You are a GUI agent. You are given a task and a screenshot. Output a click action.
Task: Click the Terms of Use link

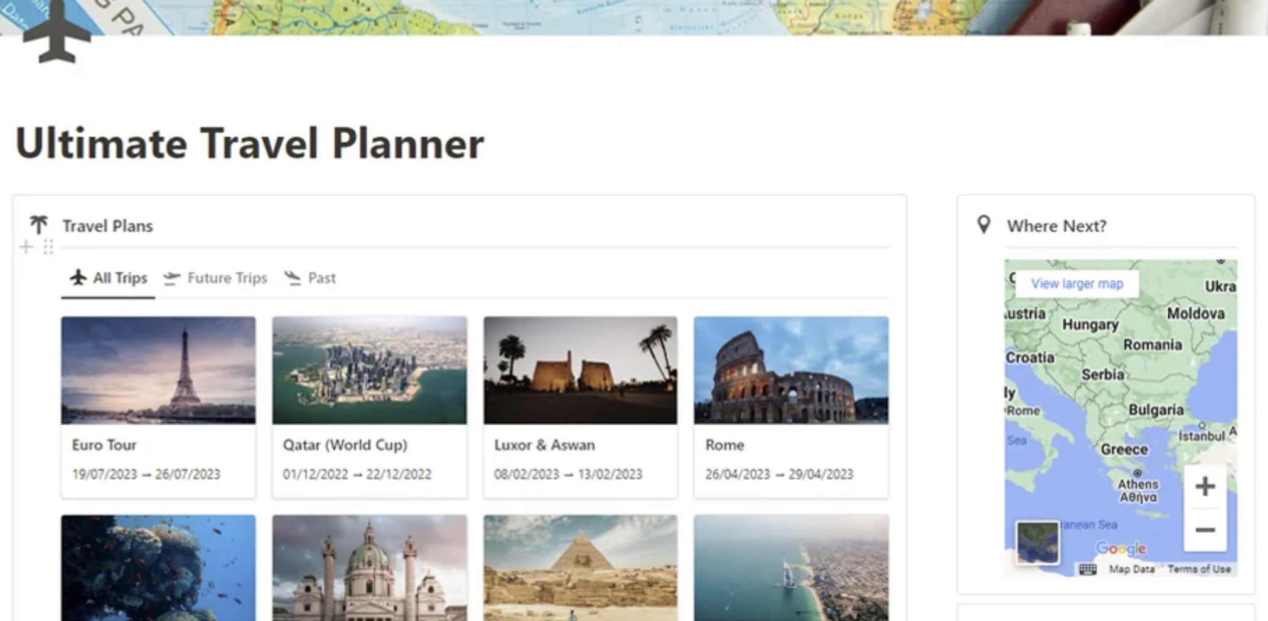tap(1200, 570)
